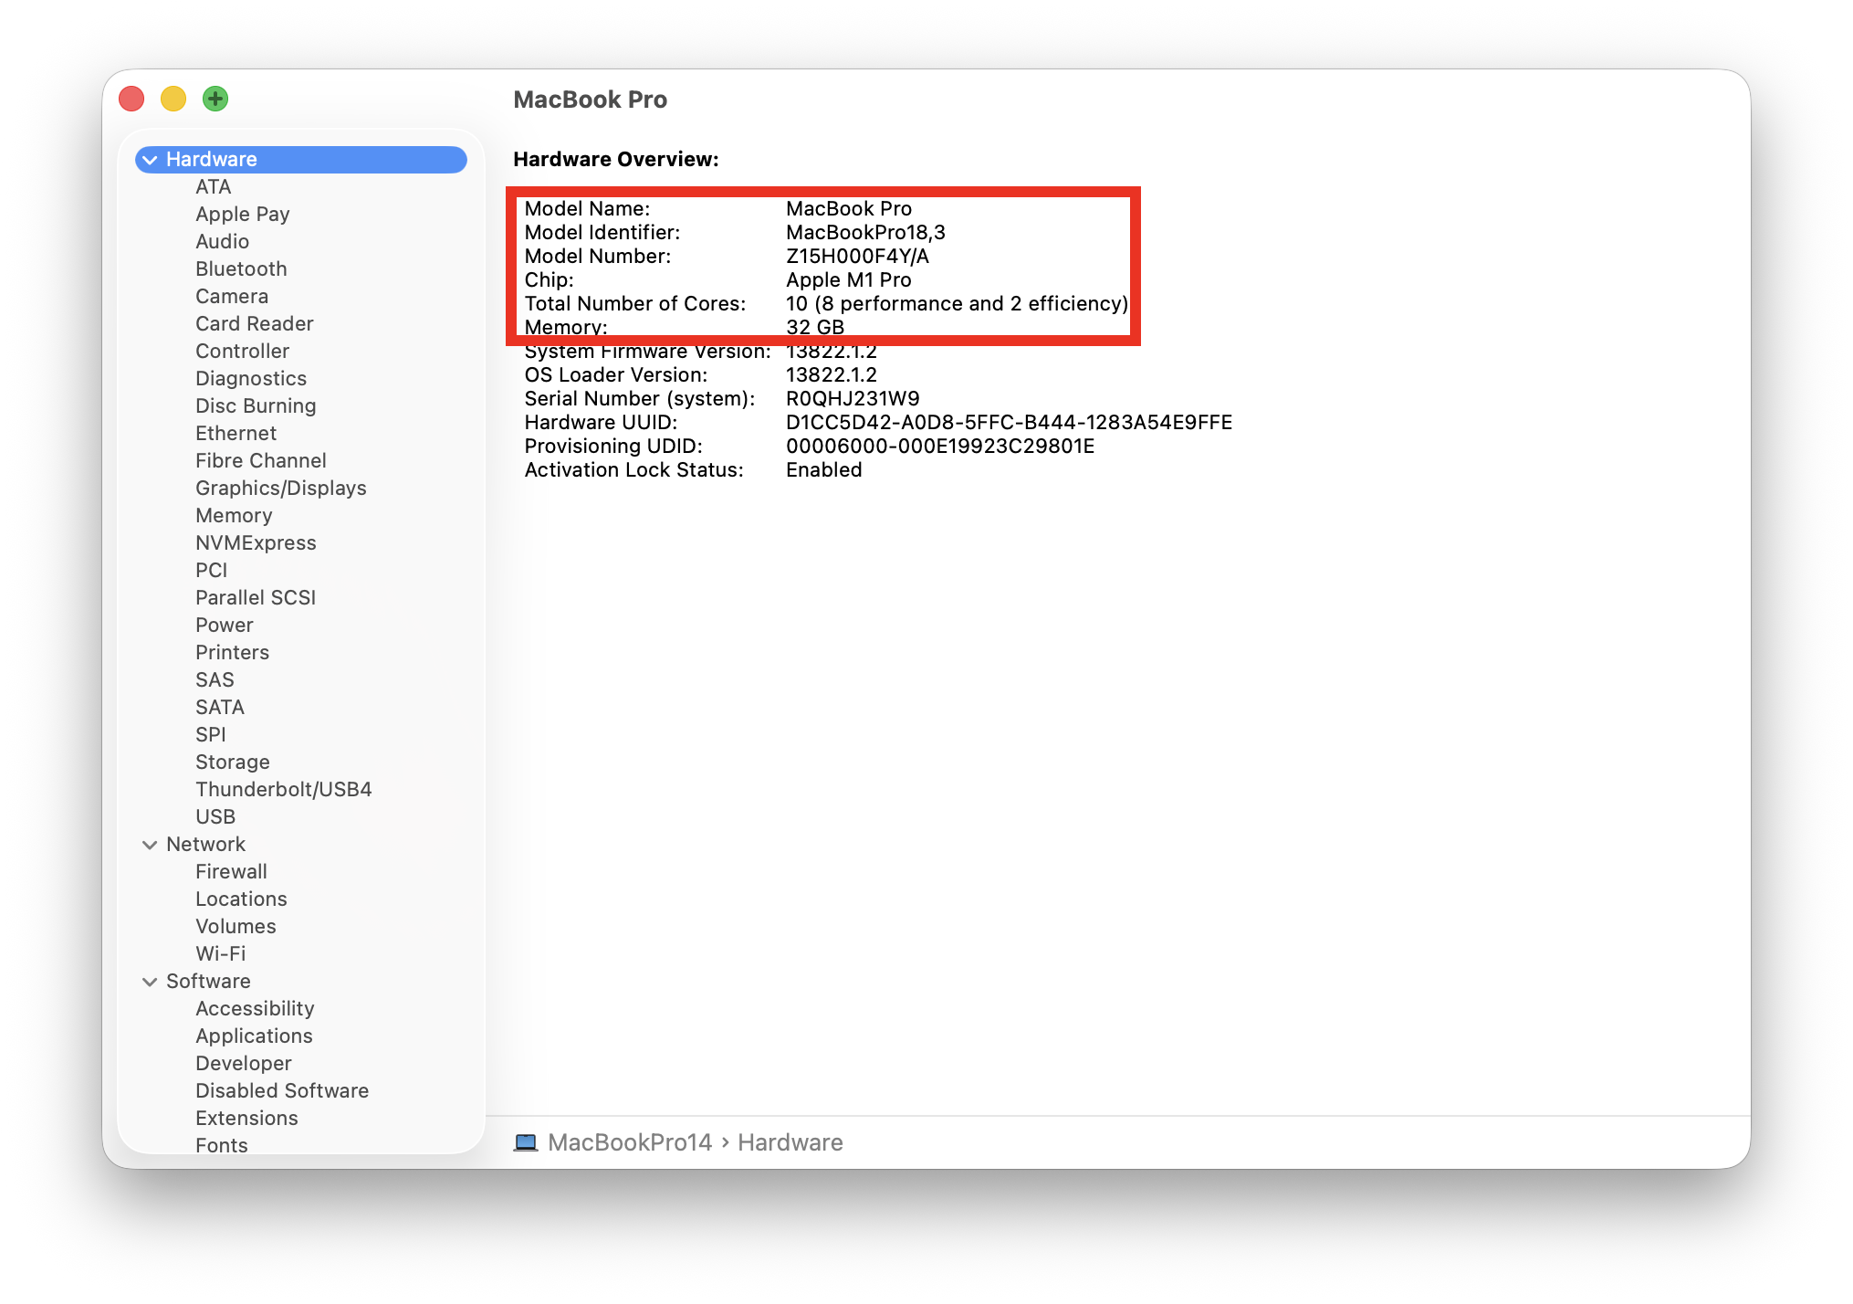Select Disabled Software in sidebar
The width and height of the screenshot is (1853, 1304).
tap(281, 1090)
